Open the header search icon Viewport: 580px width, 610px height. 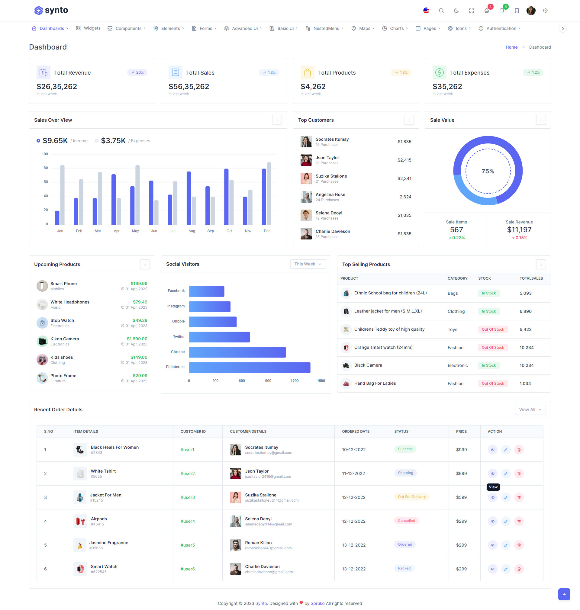[441, 10]
